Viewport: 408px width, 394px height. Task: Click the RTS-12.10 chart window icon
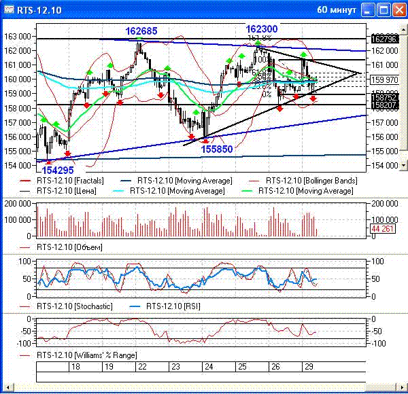tap(9, 10)
